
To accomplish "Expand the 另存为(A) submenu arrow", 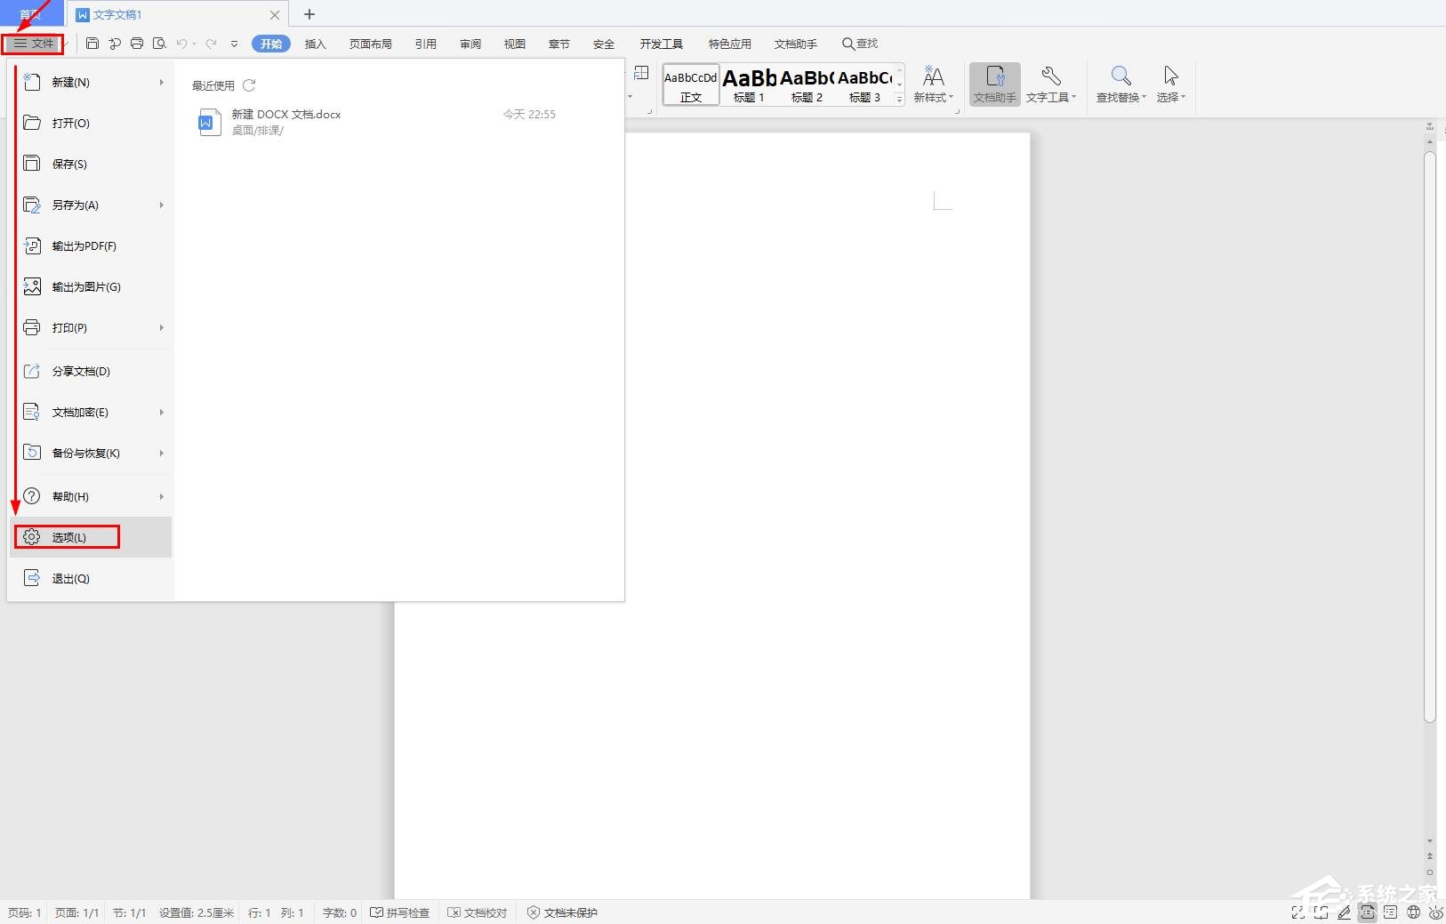I will tap(161, 205).
